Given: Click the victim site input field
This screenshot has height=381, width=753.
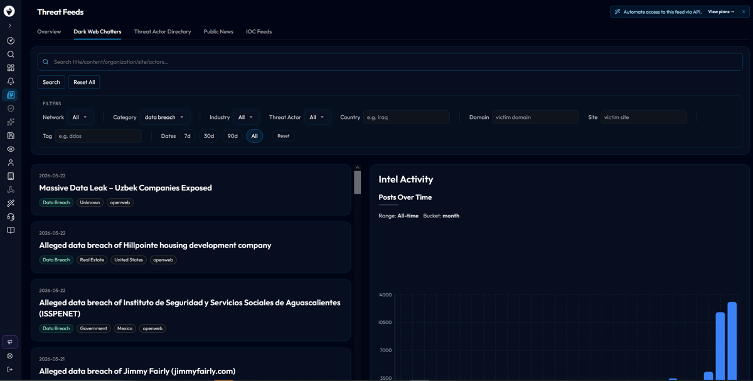Looking at the screenshot, I should (x=644, y=117).
